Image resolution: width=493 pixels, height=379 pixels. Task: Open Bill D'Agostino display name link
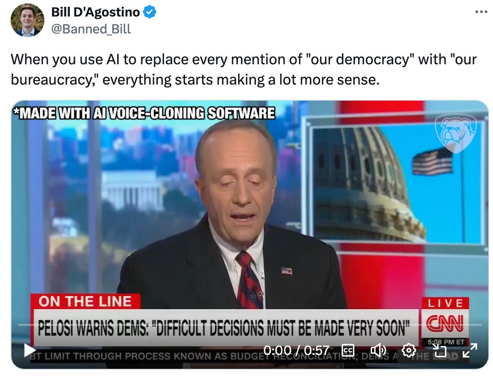point(96,12)
